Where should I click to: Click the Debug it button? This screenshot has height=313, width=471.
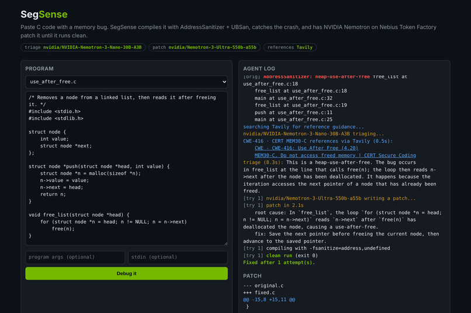tap(126, 273)
